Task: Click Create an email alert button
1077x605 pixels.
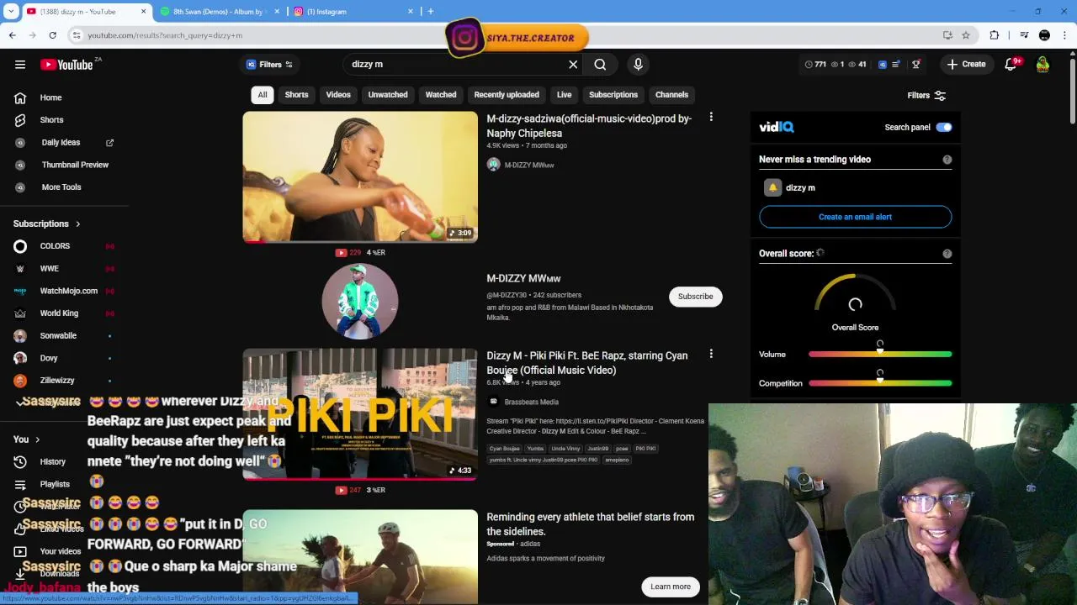Action: pyautogui.click(x=855, y=217)
